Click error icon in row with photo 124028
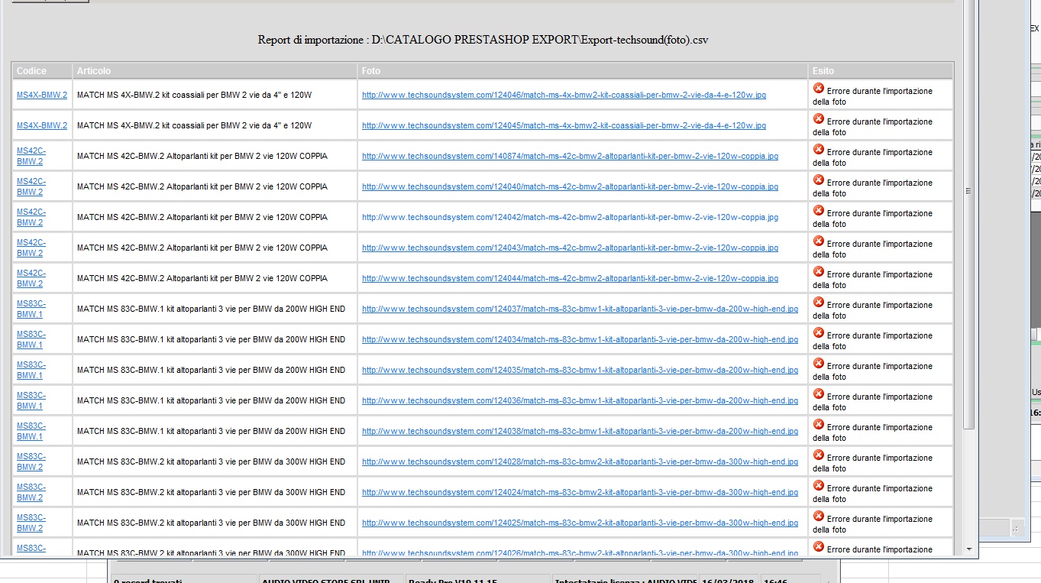 point(819,455)
